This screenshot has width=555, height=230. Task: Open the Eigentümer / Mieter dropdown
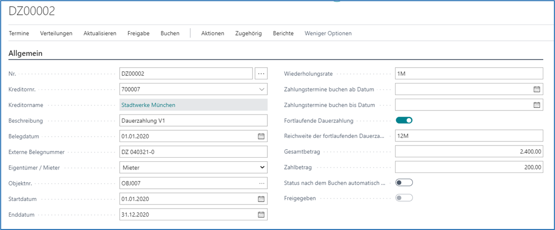pos(262,167)
